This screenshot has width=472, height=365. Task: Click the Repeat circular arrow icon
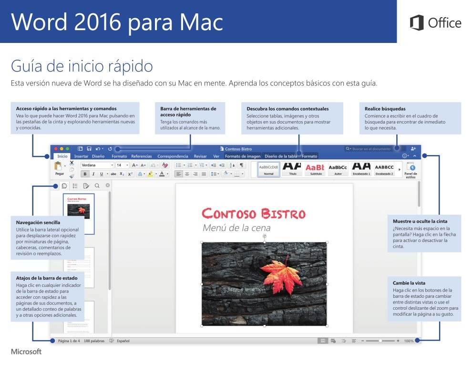[x=110, y=149]
